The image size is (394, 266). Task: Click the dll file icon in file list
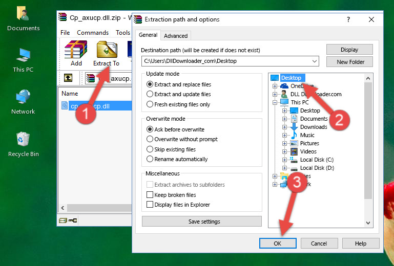click(x=65, y=106)
